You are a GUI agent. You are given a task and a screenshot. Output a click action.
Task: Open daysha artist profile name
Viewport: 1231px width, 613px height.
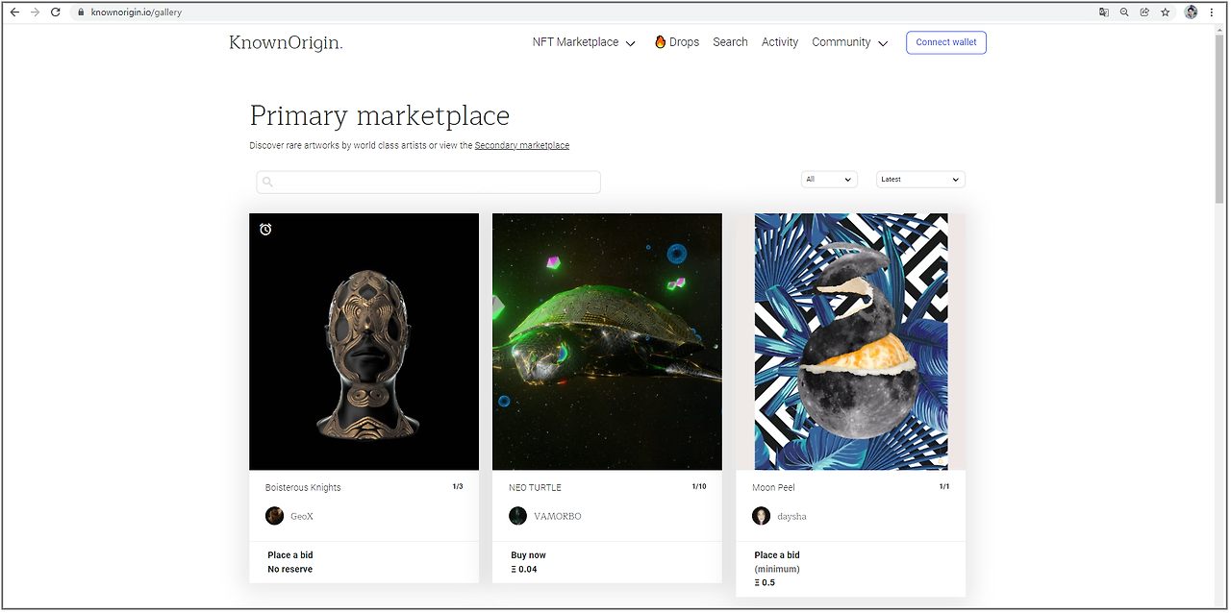pos(791,517)
